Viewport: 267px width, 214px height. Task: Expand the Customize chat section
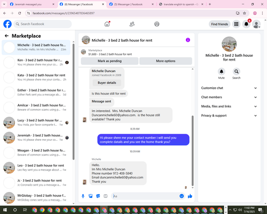229,88
